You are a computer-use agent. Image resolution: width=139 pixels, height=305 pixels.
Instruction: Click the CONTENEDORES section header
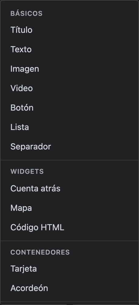coord(40,252)
